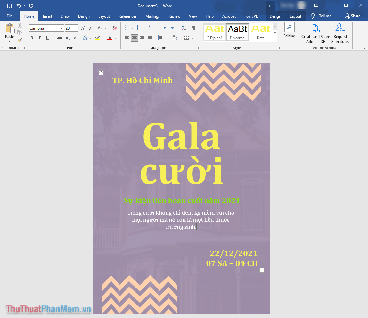The height and width of the screenshot is (318, 368).
Task: Click the Grow Font Size icon
Action: pyautogui.click(x=83, y=28)
